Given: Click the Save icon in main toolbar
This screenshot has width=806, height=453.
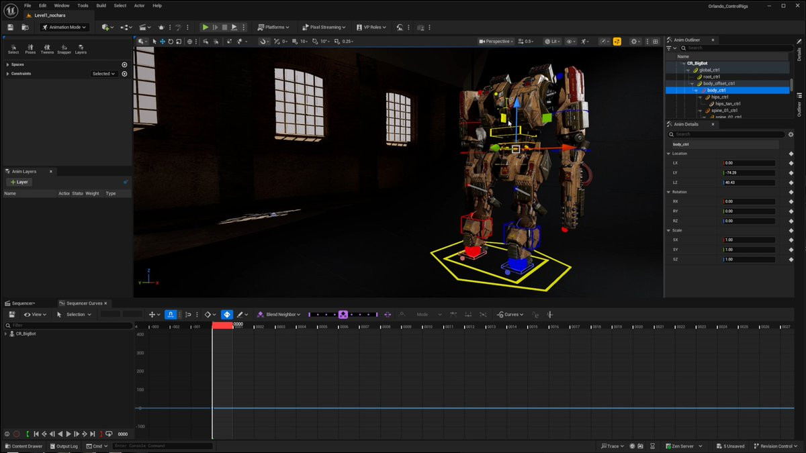Looking at the screenshot, I should (x=11, y=27).
